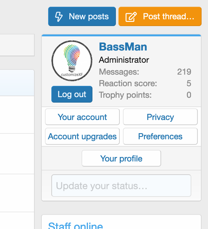
Task: Click the Administrator user title
Action: pos(124,60)
